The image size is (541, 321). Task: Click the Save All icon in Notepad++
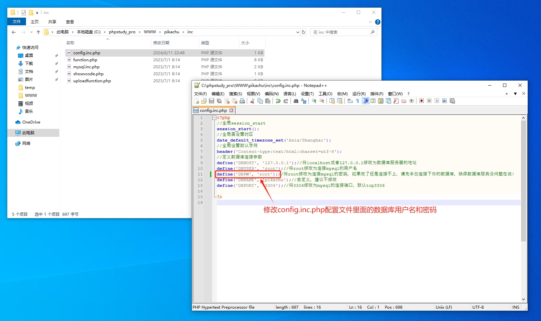pyautogui.click(x=219, y=101)
